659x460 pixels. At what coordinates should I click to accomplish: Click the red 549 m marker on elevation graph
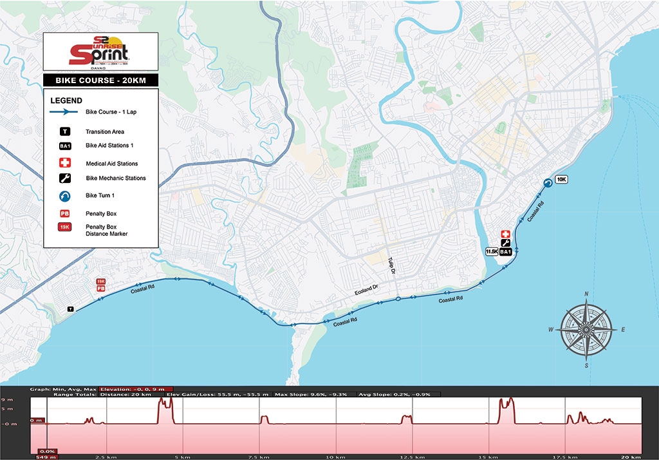[48, 456]
